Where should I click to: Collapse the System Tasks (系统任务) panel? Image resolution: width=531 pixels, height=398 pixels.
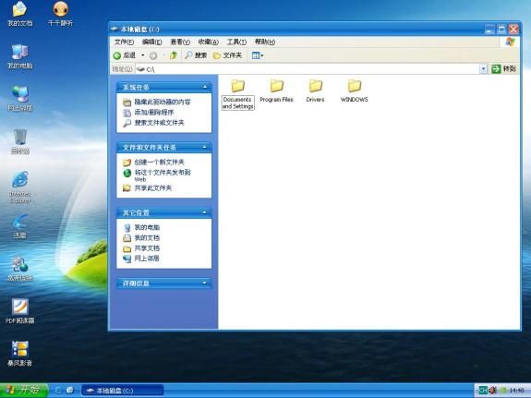click(x=204, y=87)
